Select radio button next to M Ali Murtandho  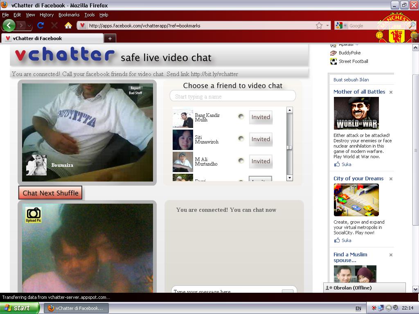241,160
